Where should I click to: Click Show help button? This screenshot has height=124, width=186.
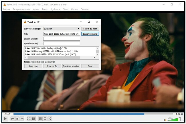33,66
